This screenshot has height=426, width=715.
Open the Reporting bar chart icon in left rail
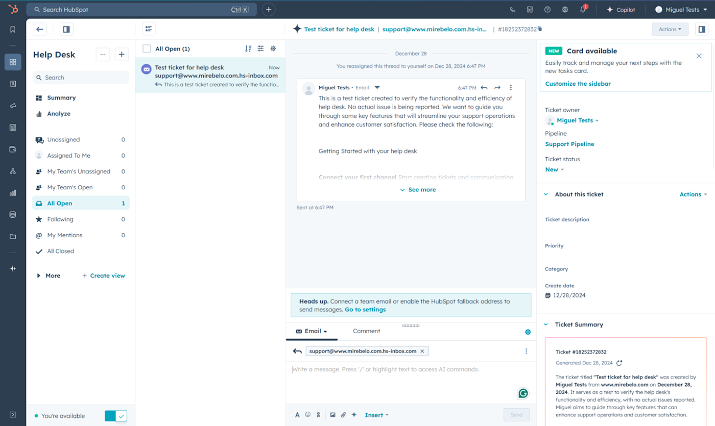pos(13,193)
